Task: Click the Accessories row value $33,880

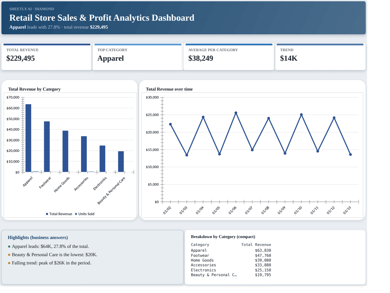Action: pyautogui.click(x=263, y=265)
